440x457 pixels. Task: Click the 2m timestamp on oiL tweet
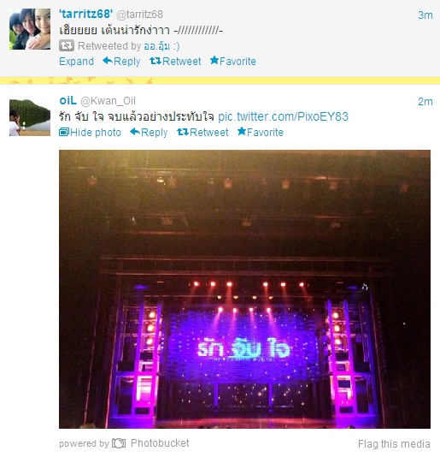click(x=425, y=102)
